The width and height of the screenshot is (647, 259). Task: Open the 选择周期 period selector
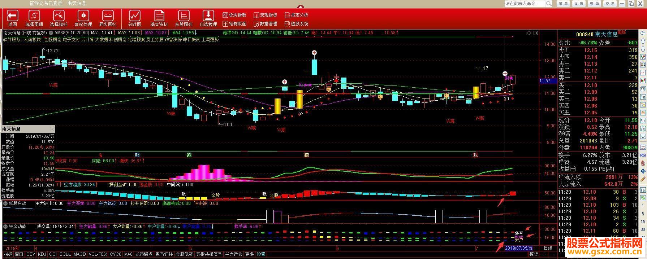[34, 18]
